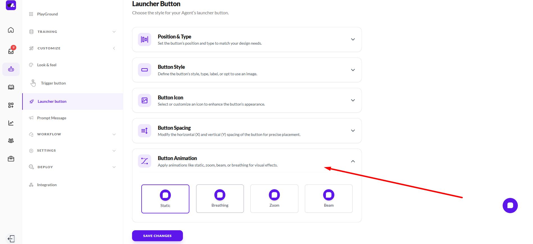The image size is (533, 244).
Task: Open the team members icon in rail
Action: (x=11, y=141)
